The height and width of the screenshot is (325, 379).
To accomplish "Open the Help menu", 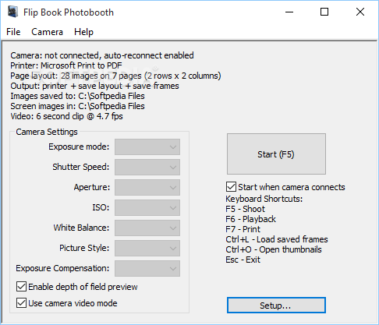I will pos(83,32).
